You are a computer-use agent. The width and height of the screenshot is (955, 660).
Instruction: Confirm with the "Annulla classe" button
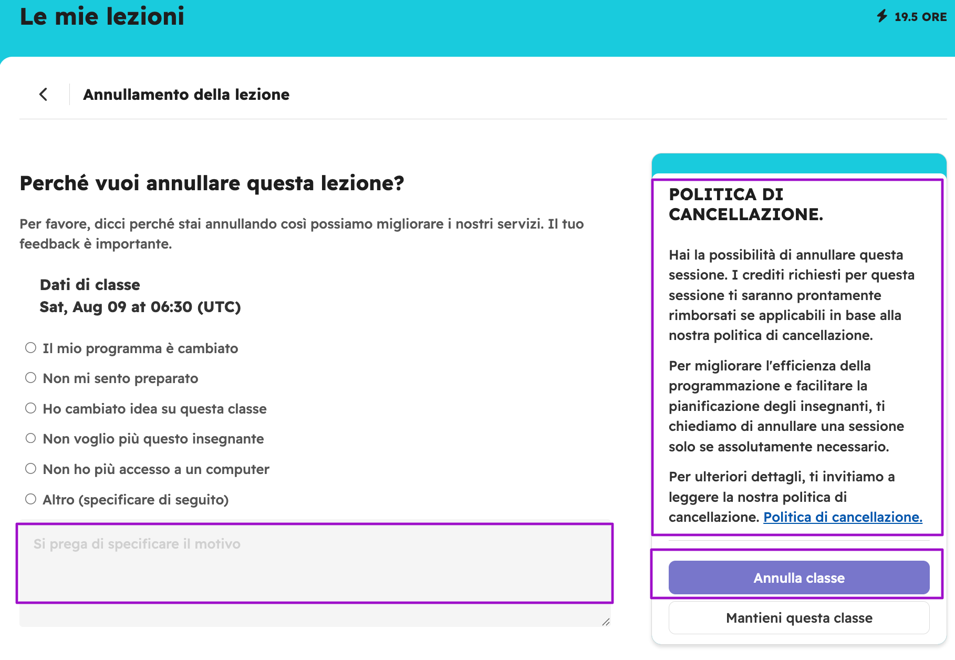799,577
